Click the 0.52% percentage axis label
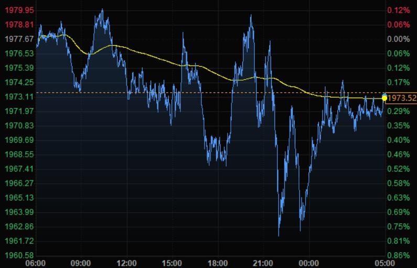 pos(398,169)
